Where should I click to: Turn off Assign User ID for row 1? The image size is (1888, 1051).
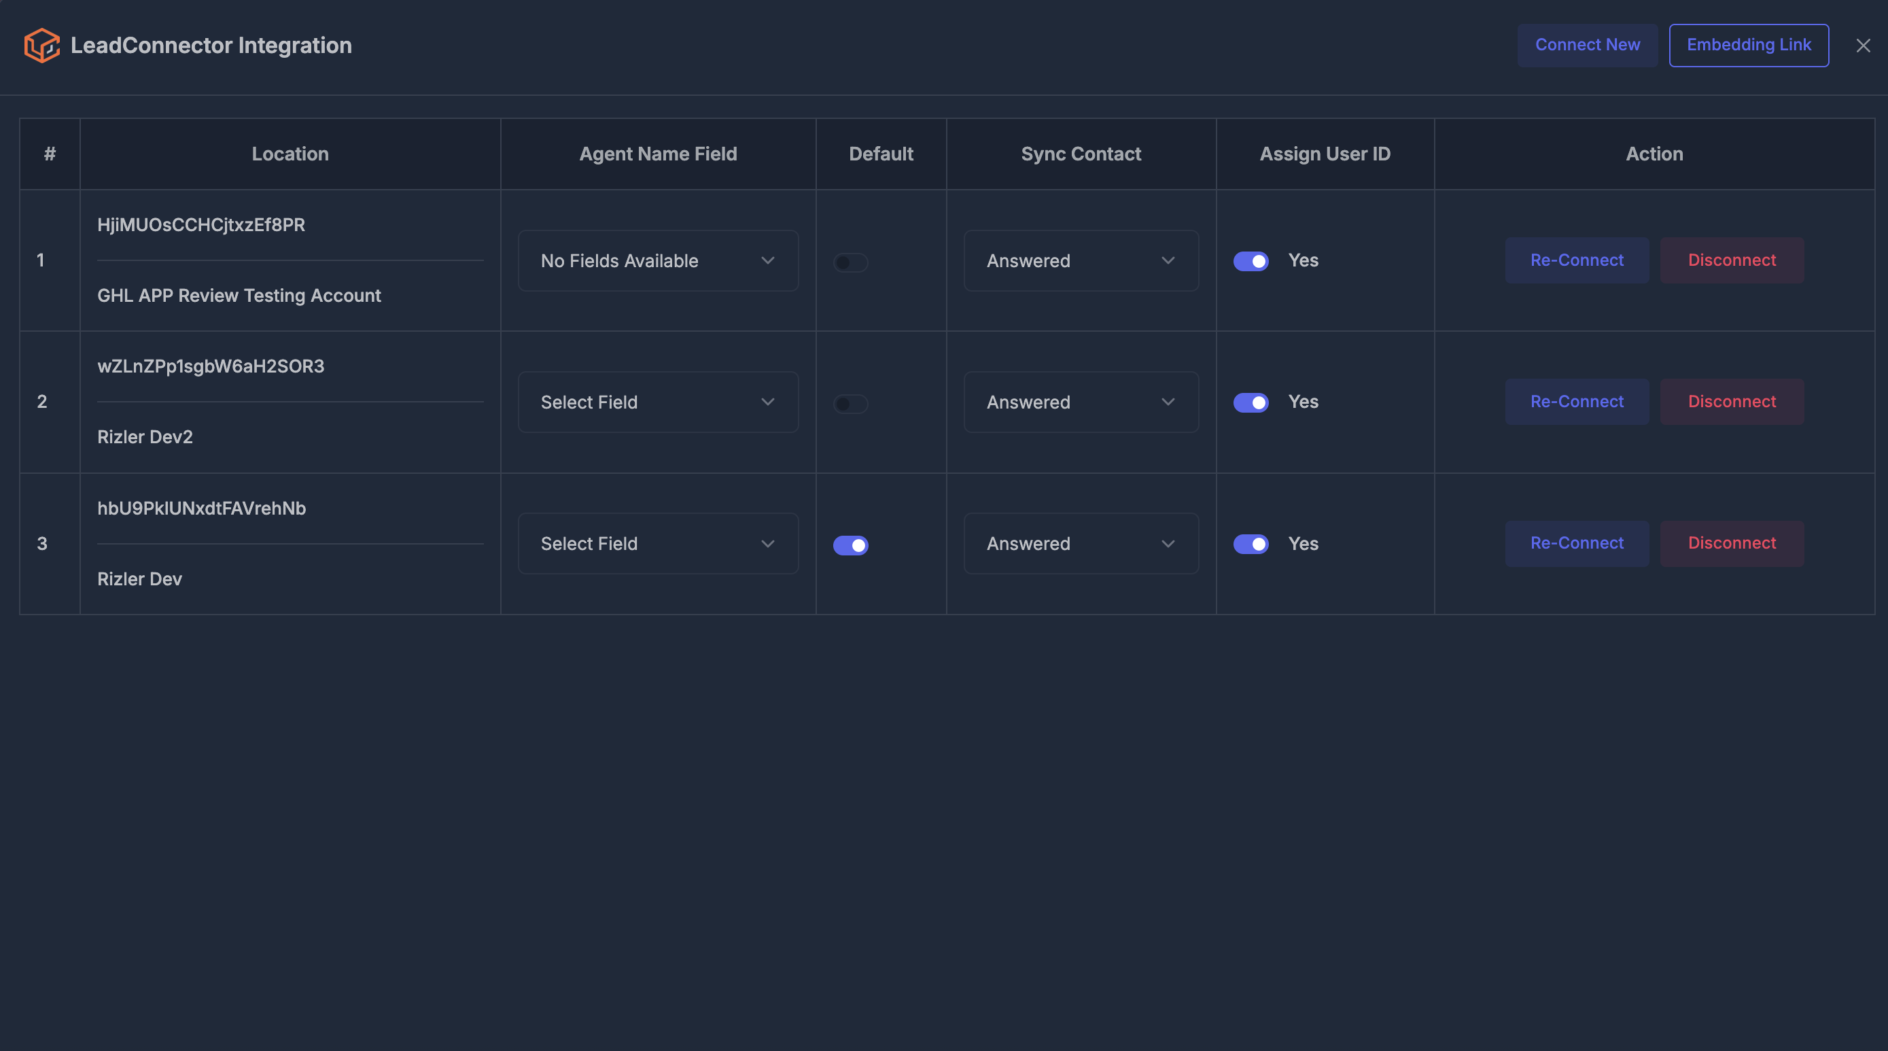tap(1251, 261)
